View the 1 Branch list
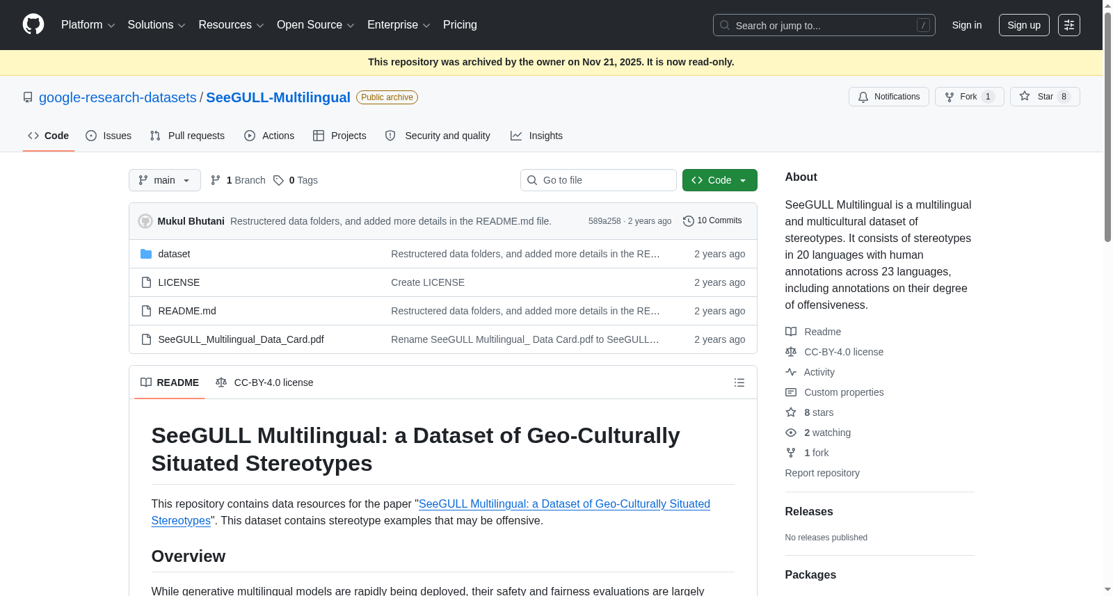This screenshot has width=1113, height=596. tap(238, 180)
